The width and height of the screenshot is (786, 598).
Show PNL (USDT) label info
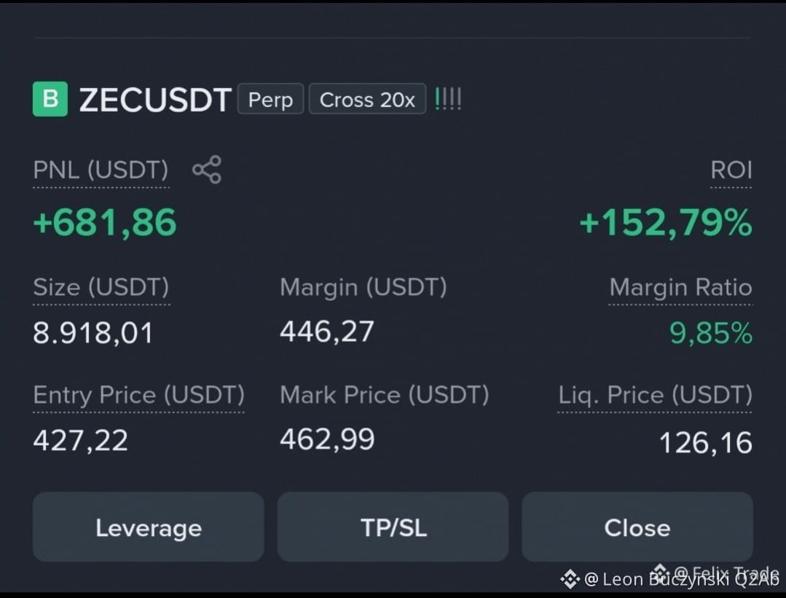click(x=101, y=170)
